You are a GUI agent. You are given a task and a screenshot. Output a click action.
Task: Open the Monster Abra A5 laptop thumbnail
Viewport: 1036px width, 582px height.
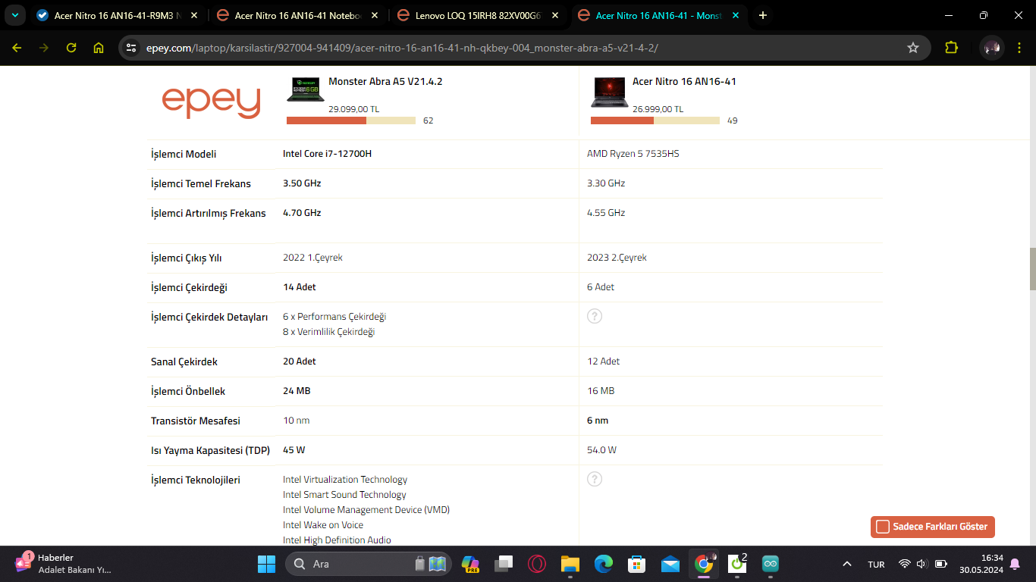pos(306,89)
